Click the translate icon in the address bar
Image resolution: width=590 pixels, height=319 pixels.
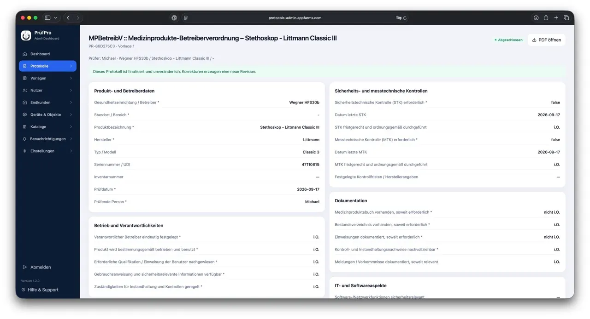pyautogui.click(x=399, y=18)
